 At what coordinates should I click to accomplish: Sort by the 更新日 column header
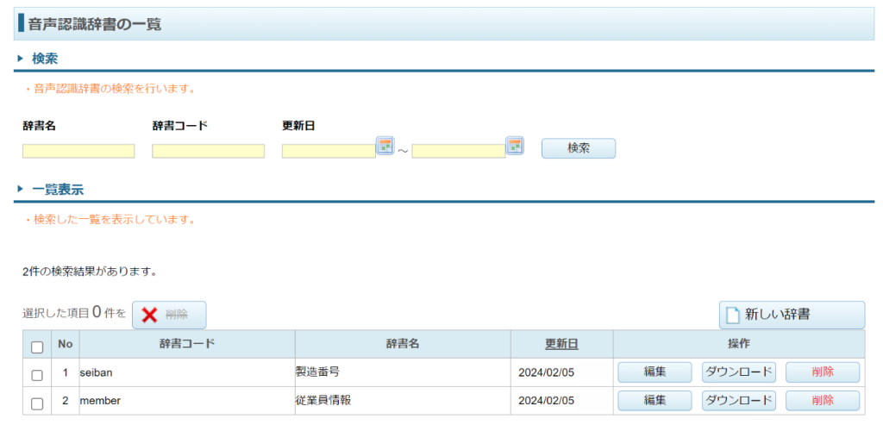click(561, 345)
